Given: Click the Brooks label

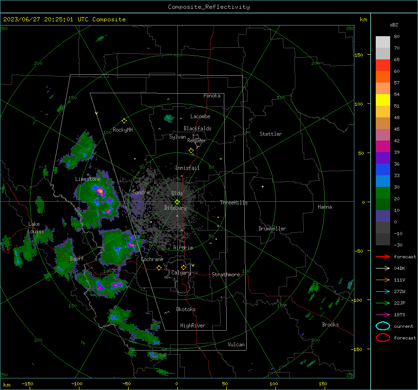Looking at the screenshot, I should coord(330,325).
